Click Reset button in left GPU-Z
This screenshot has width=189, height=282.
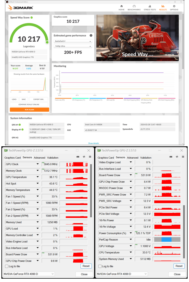86,266
